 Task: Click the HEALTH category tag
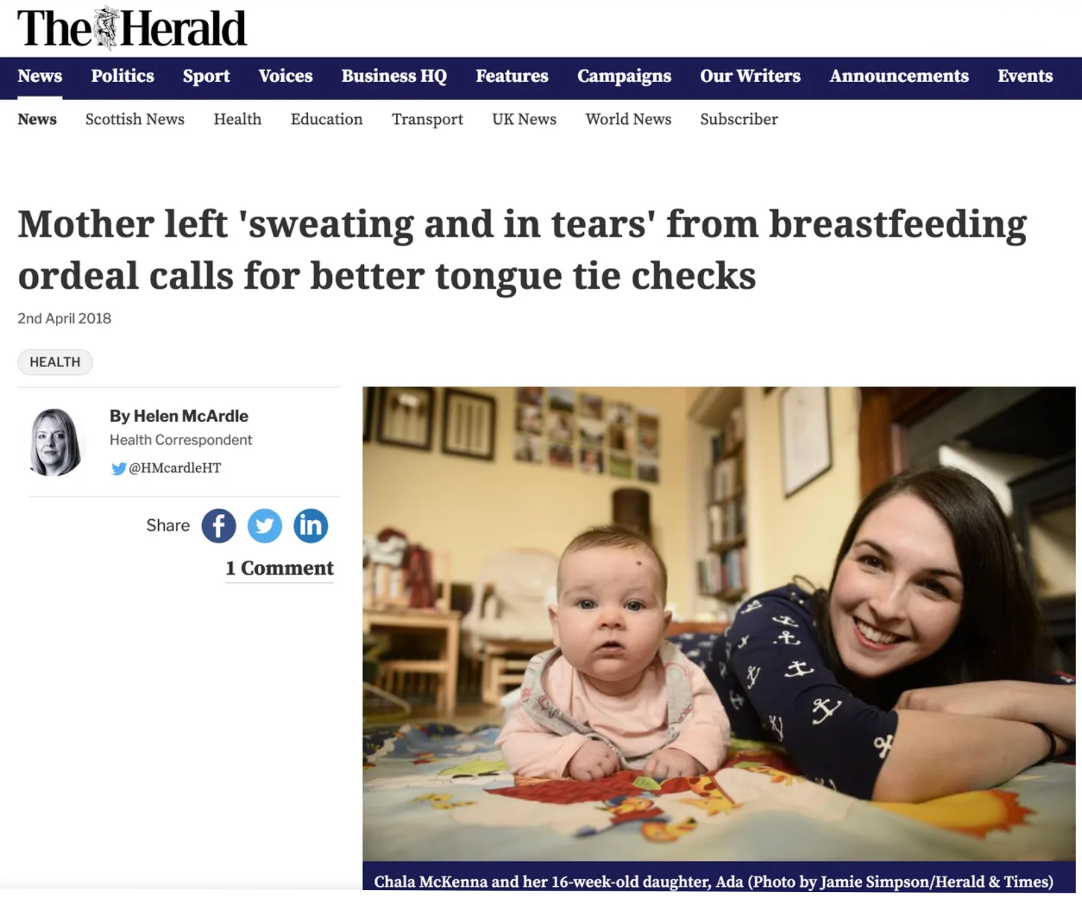click(55, 362)
